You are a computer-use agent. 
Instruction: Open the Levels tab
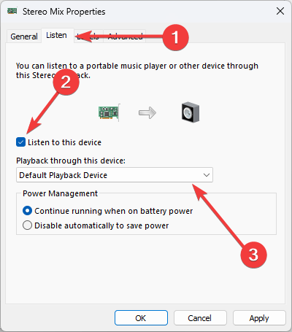[89, 36]
